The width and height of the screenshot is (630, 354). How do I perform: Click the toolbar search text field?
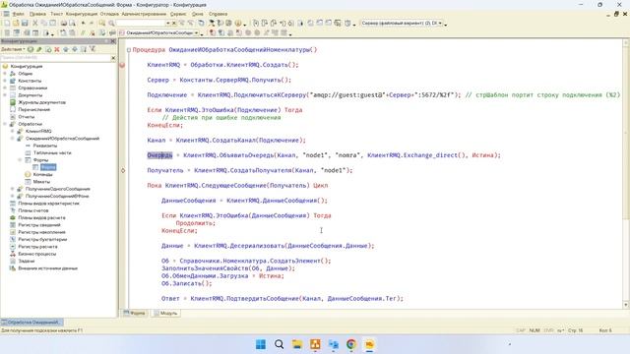click(x=141, y=24)
